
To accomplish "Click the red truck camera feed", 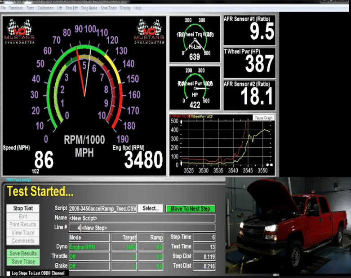I will click(x=288, y=226).
